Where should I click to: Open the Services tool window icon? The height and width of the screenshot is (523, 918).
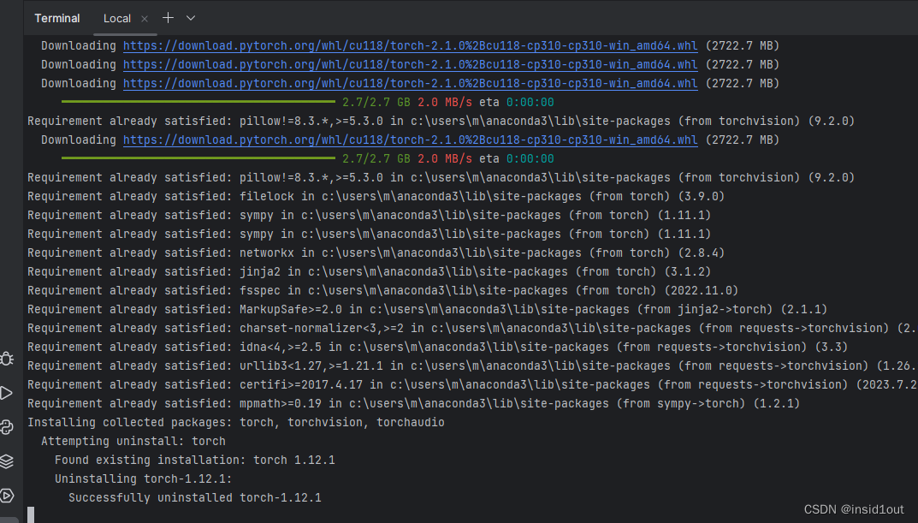click(8, 496)
